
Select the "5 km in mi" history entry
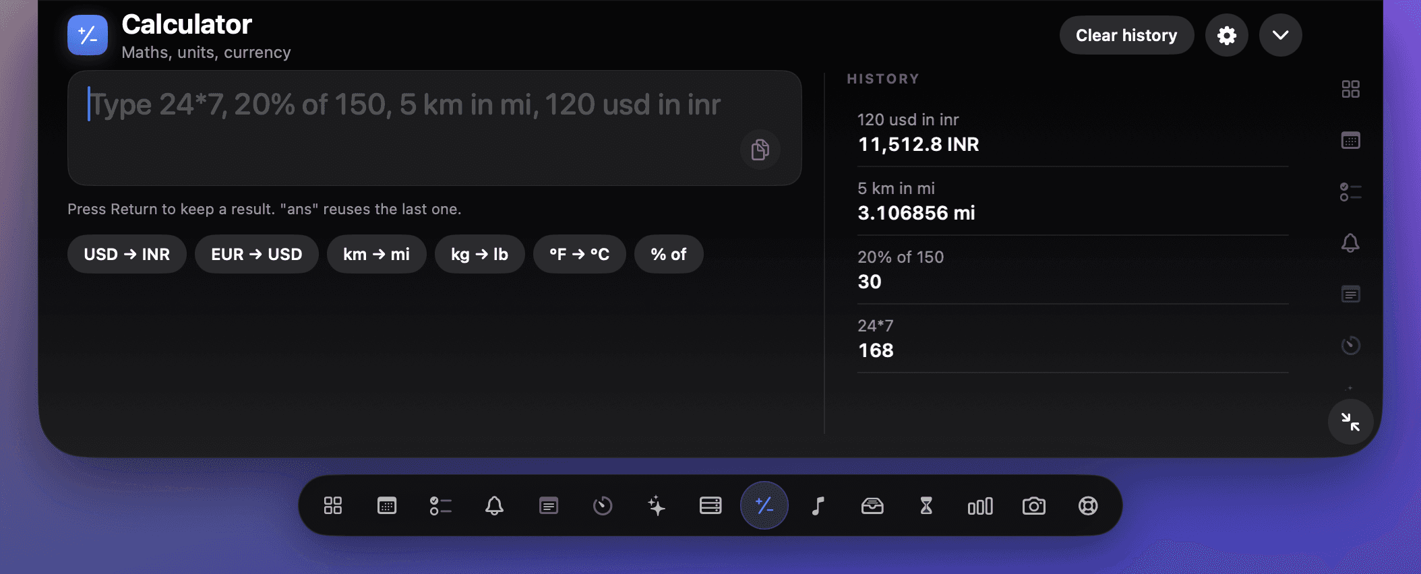pos(897,189)
